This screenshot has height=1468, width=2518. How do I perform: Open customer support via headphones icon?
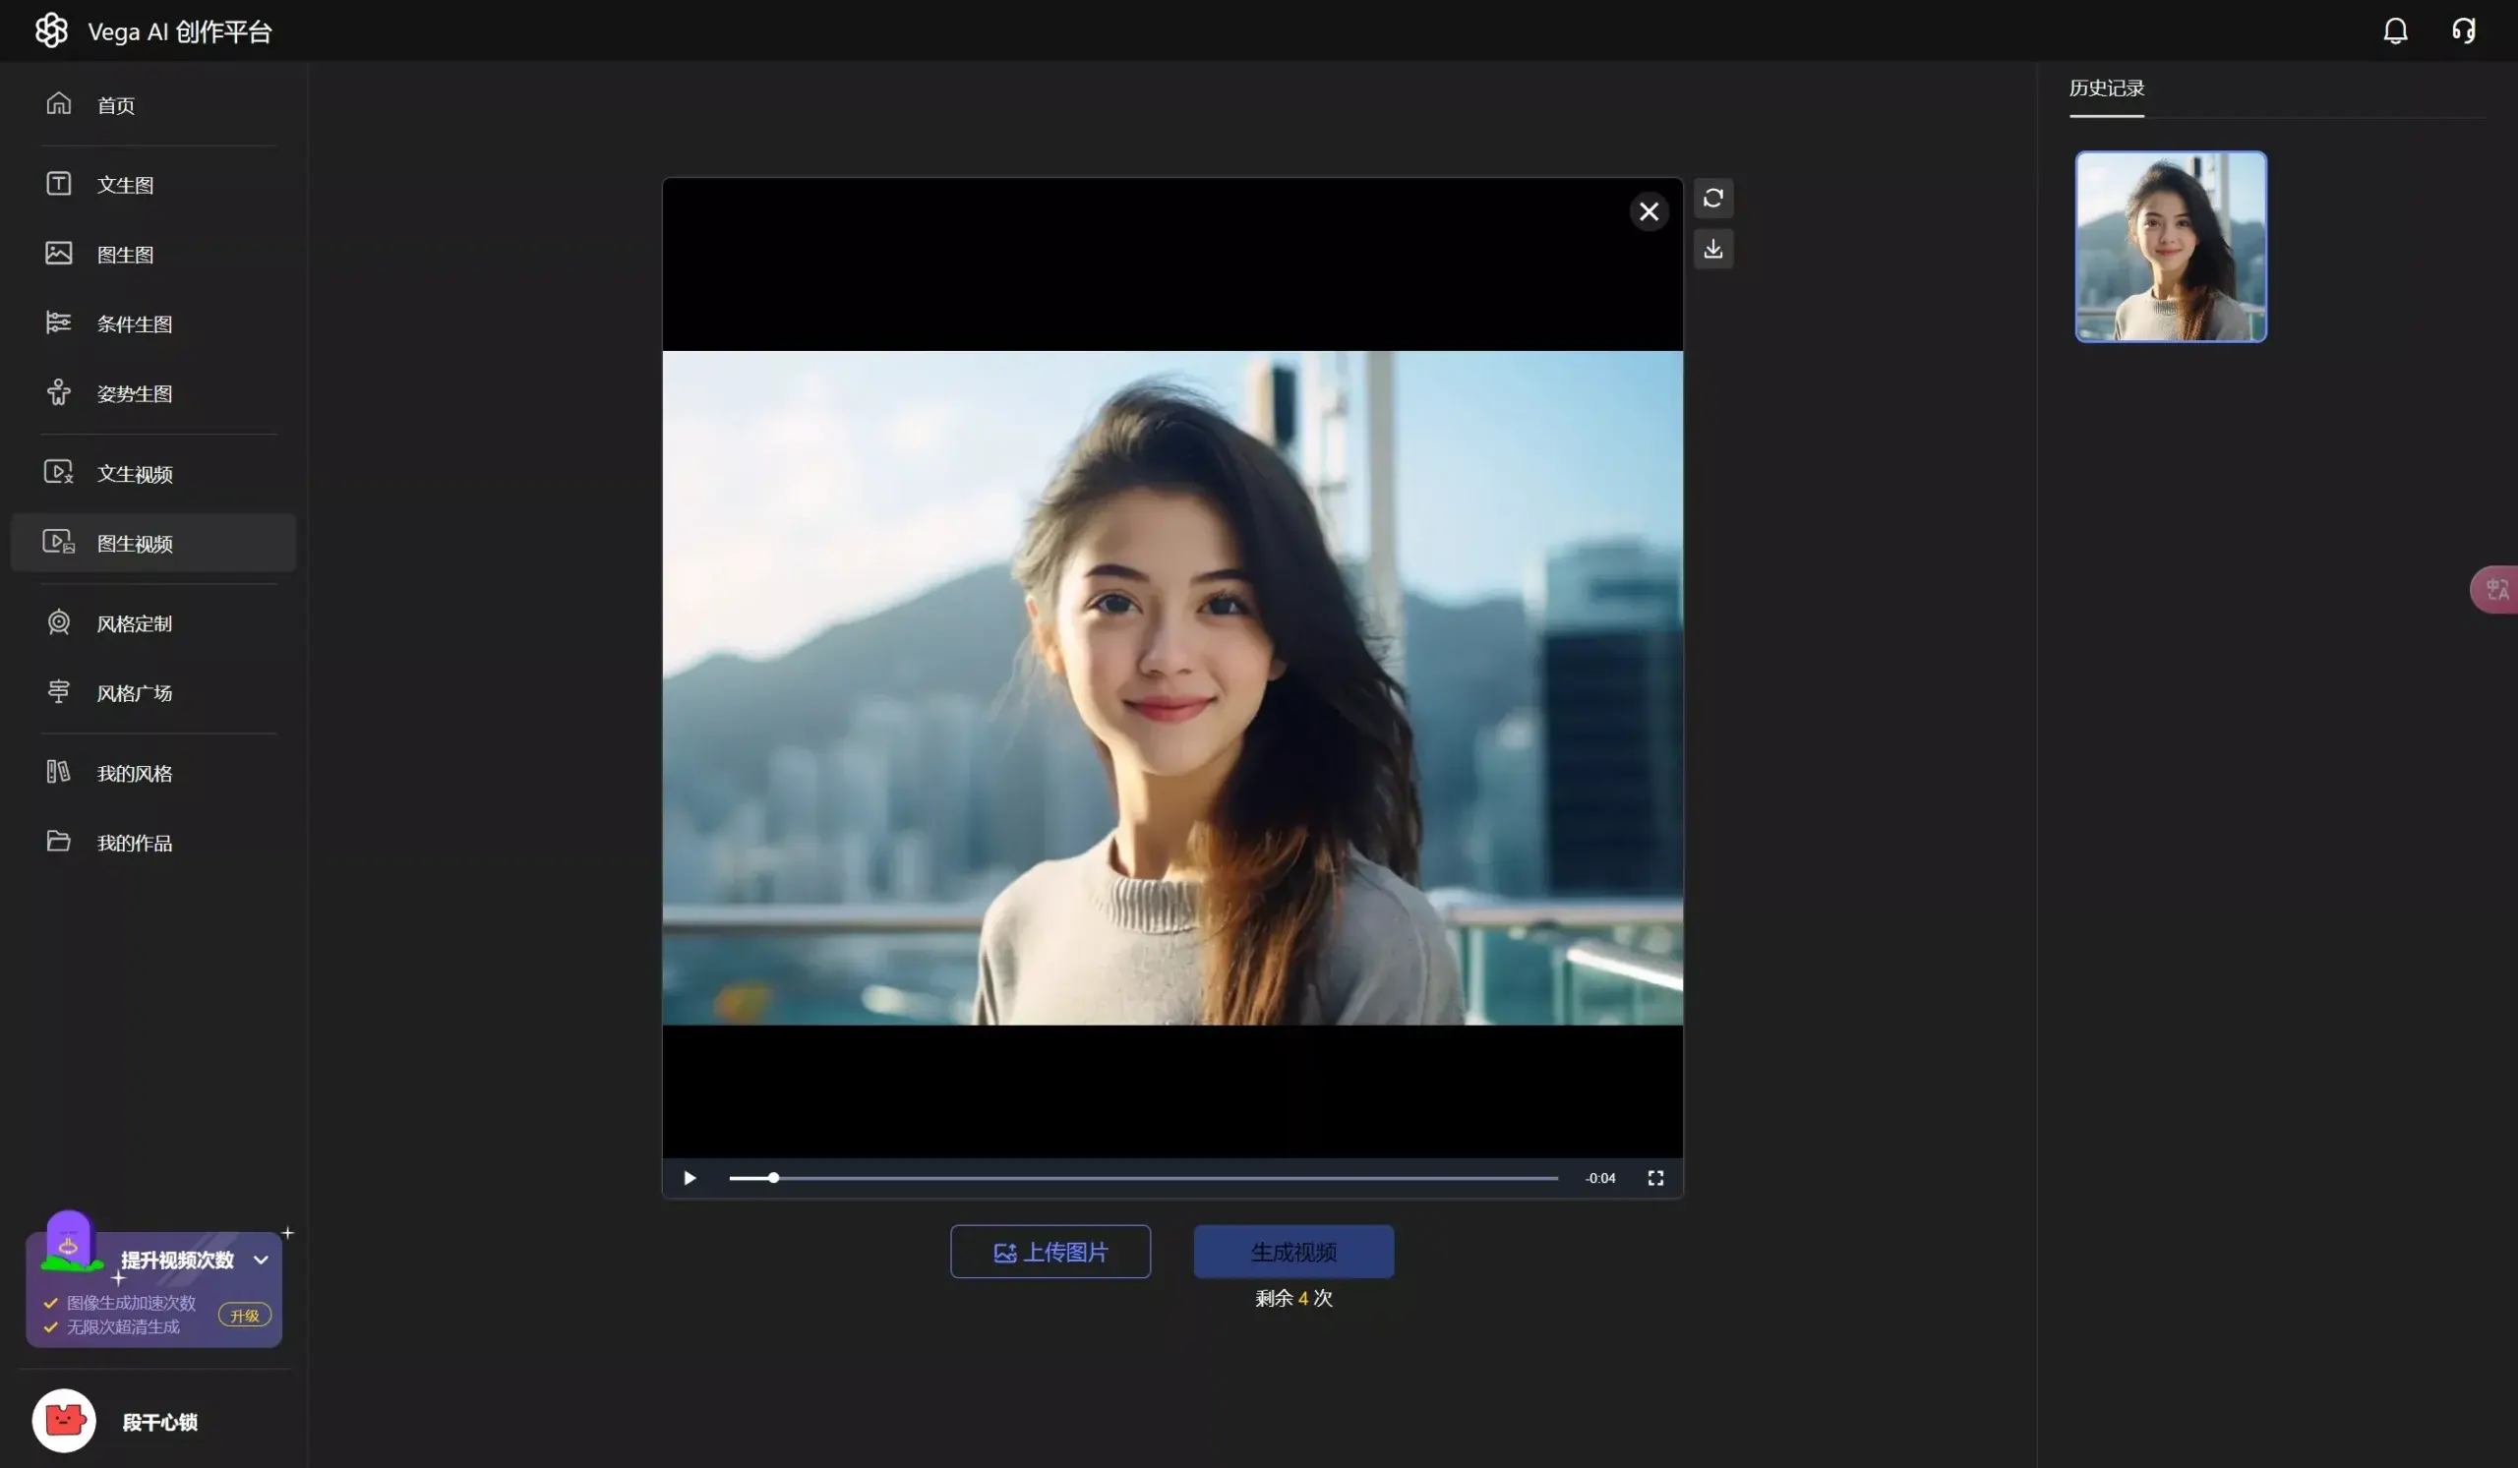coord(2462,29)
